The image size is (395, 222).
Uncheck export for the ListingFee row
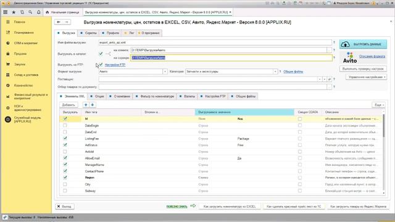65,138
